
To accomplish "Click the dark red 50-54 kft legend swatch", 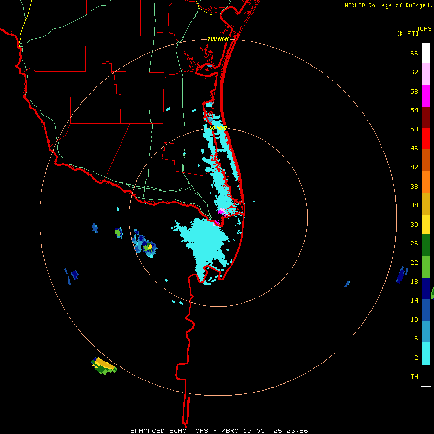I will point(426,118).
